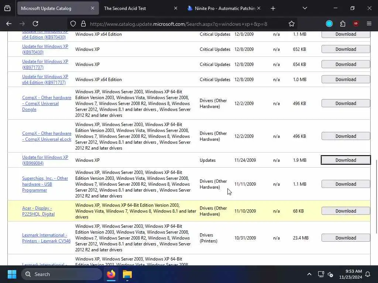This screenshot has height=283, width=378.
Task: Reload the current page
Action: click(35, 24)
